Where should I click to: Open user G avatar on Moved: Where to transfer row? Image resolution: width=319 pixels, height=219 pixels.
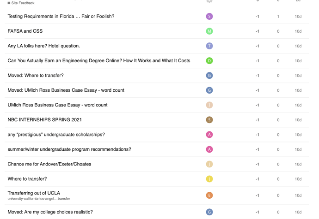click(209, 76)
